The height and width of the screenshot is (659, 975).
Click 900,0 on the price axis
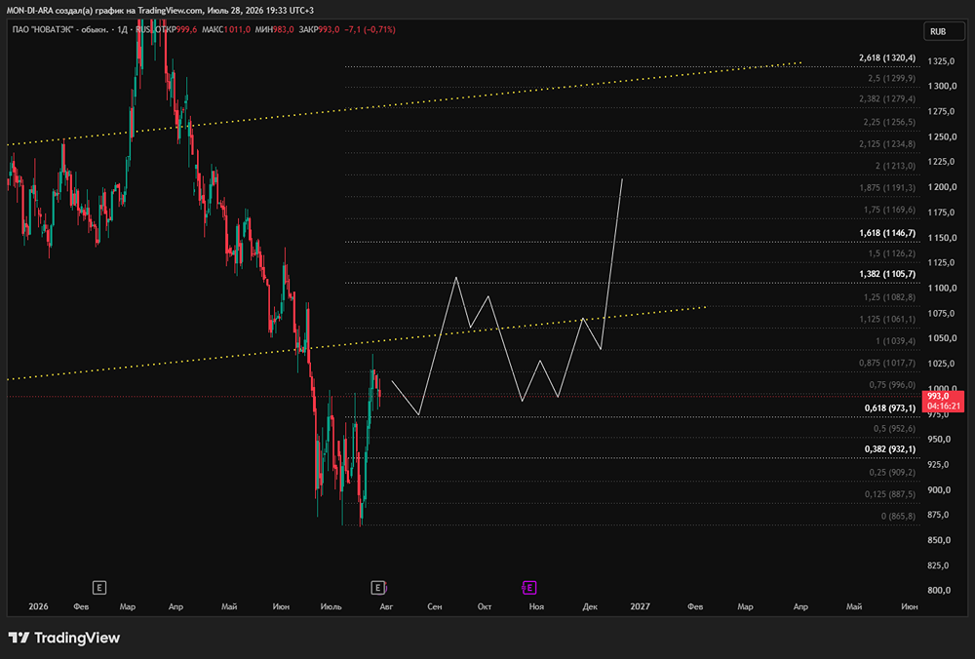coord(939,490)
